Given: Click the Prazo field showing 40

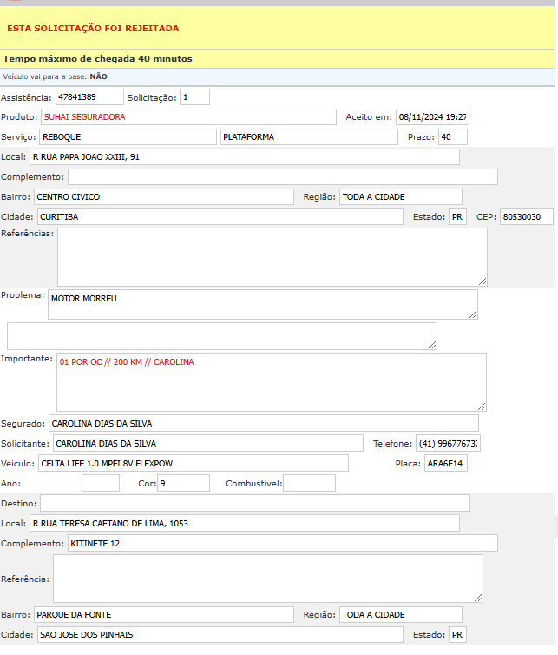Looking at the screenshot, I should 452,137.
